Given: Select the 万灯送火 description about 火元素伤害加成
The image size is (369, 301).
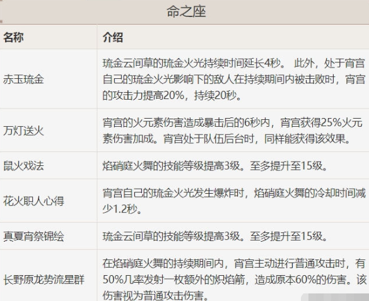Looking at the screenshot, I should (233, 131).
